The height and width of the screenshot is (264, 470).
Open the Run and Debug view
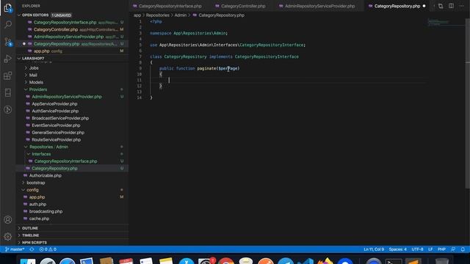[8, 59]
